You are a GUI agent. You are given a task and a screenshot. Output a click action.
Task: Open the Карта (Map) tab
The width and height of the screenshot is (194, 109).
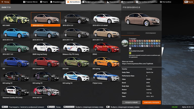coord(44,2)
